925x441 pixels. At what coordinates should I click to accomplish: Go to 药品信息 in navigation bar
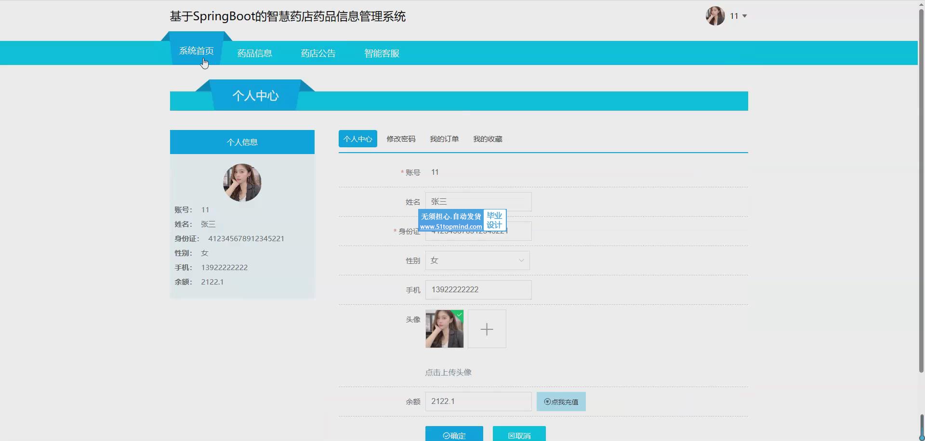point(254,53)
